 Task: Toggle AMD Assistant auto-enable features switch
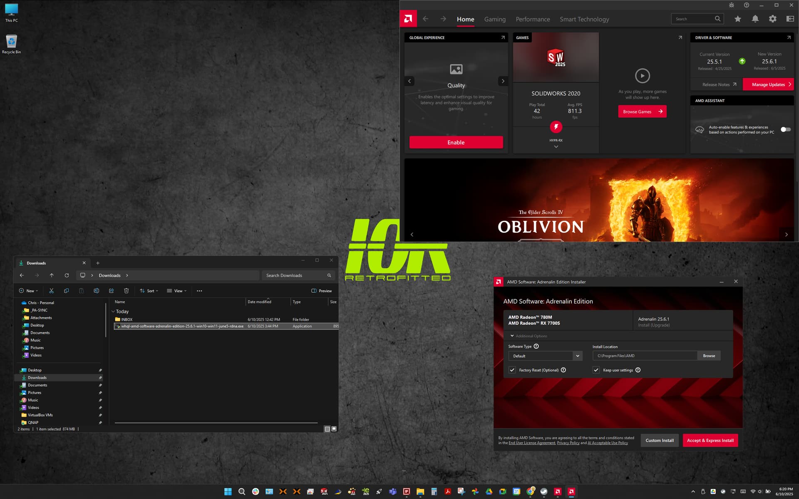point(785,129)
